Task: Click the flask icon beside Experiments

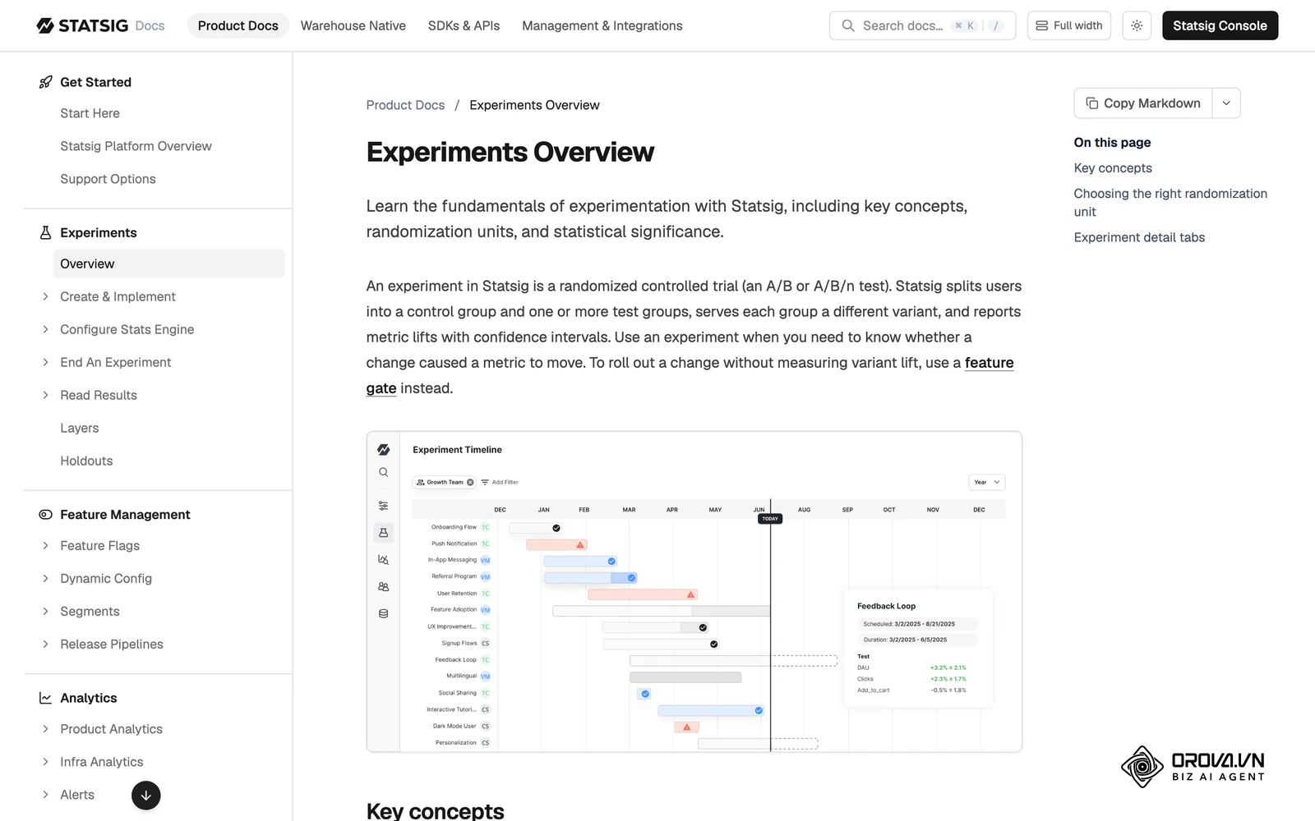Action: tap(45, 233)
